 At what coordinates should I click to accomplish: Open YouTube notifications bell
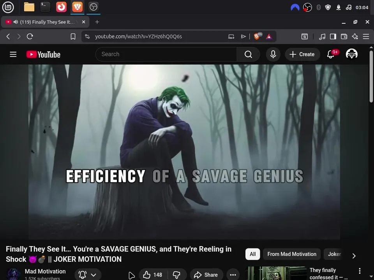point(331,54)
